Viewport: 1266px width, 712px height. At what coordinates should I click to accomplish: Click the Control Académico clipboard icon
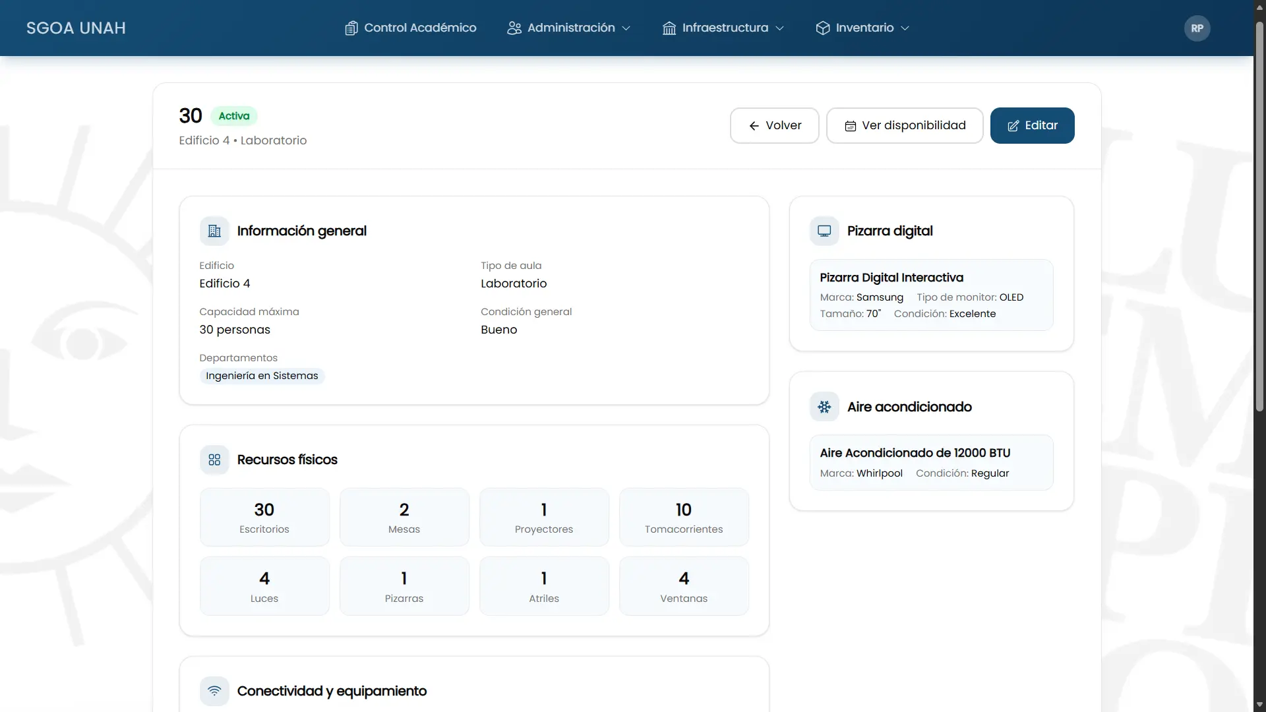(x=351, y=28)
